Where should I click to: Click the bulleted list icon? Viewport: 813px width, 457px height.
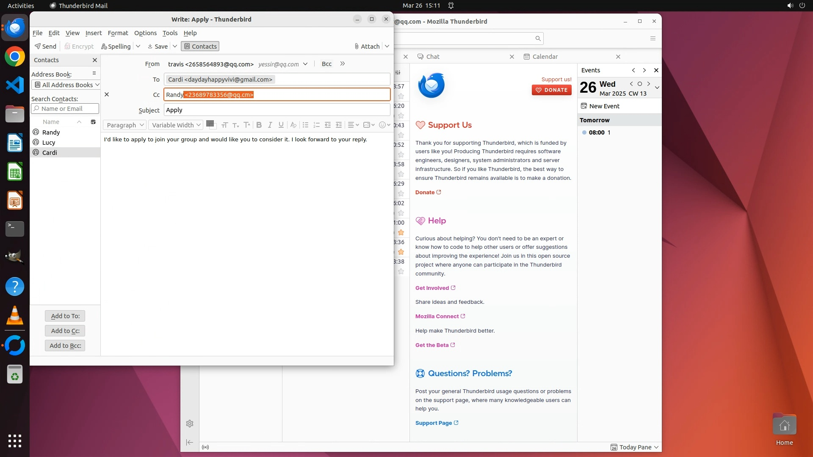click(x=305, y=125)
